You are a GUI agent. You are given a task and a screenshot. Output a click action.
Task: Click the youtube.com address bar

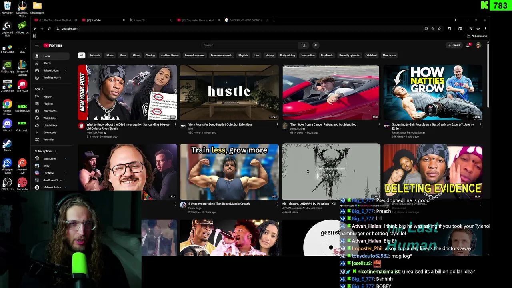(x=240, y=28)
